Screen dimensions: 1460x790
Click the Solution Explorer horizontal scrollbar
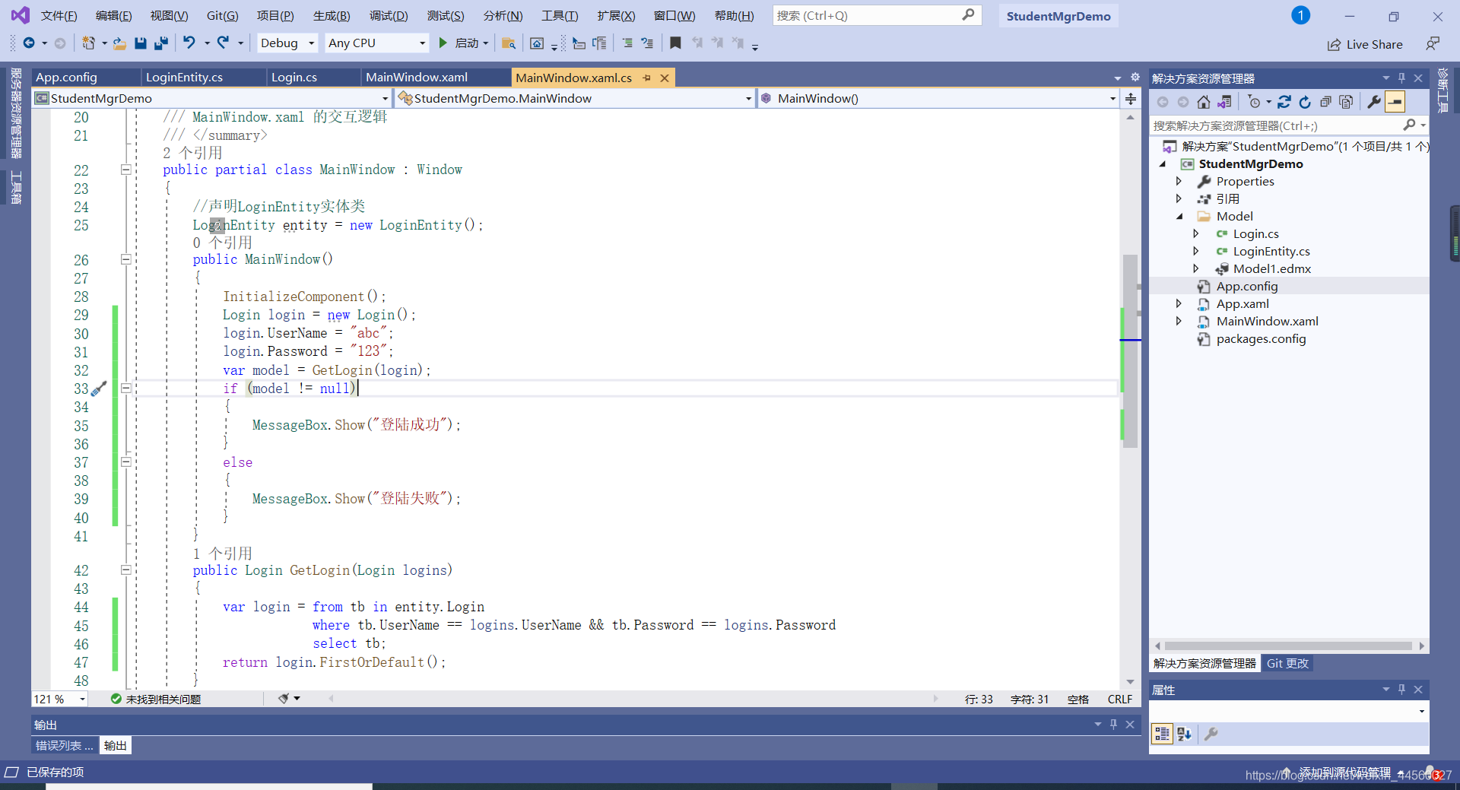(x=1288, y=646)
